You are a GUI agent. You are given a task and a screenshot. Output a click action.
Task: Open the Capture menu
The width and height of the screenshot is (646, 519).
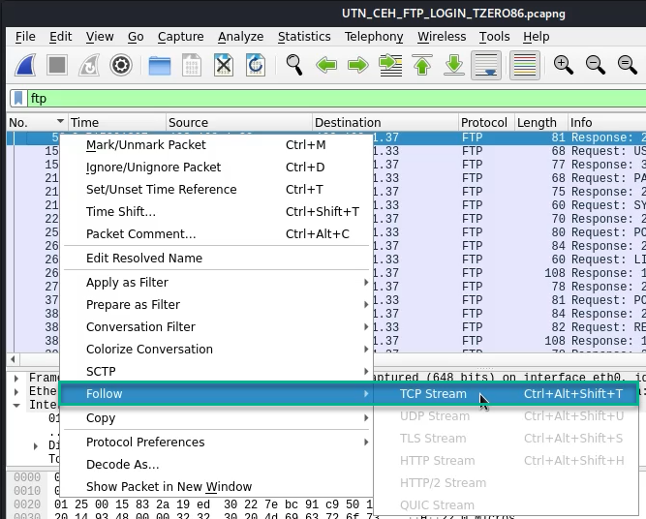180,37
